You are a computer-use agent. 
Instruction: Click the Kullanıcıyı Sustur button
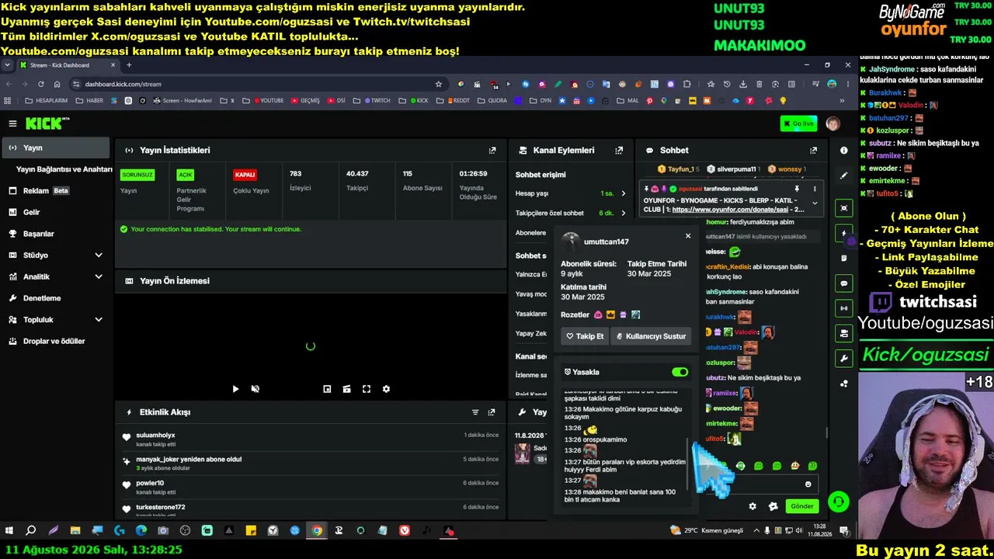(651, 336)
